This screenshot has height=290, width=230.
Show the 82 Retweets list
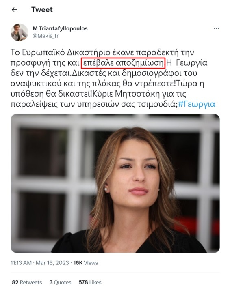(27, 282)
